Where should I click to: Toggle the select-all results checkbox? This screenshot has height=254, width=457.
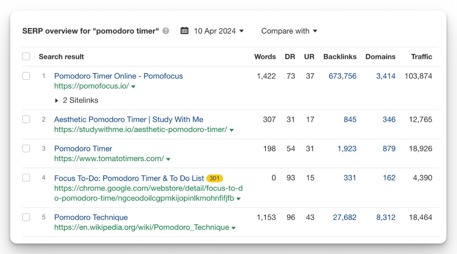tap(26, 57)
